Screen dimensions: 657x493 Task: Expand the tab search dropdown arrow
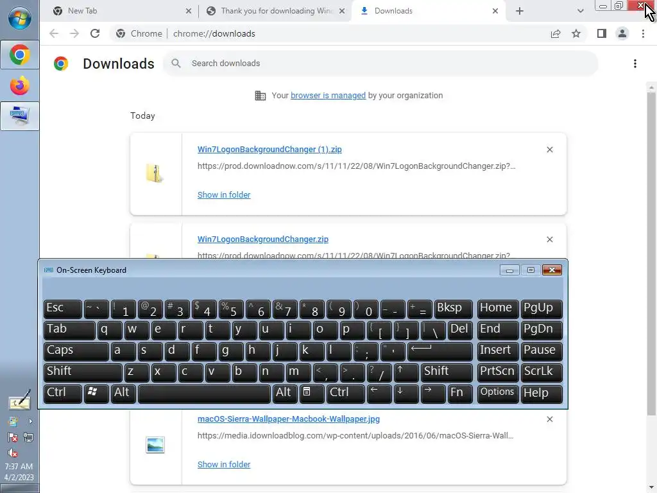[580, 11]
